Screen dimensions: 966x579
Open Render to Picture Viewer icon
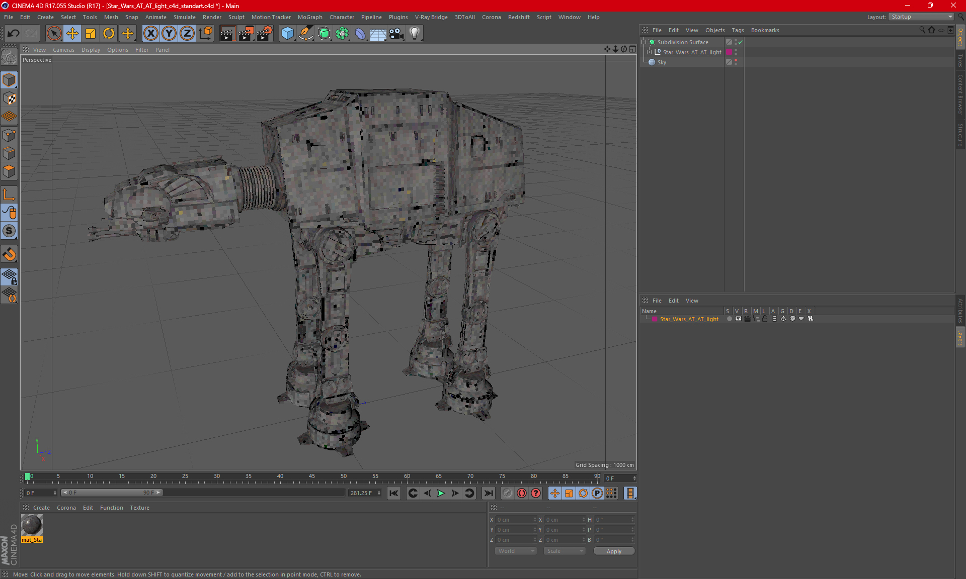246,34
